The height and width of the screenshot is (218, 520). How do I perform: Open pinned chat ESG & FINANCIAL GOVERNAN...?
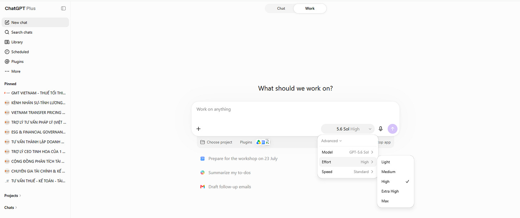click(35, 132)
